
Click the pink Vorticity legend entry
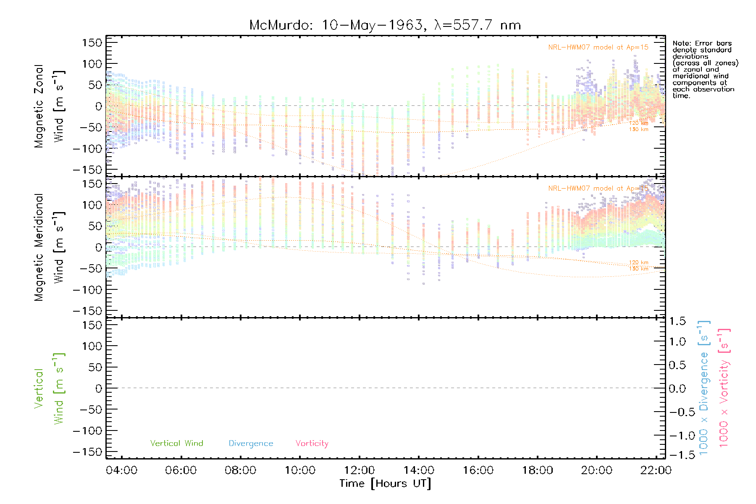312,444
